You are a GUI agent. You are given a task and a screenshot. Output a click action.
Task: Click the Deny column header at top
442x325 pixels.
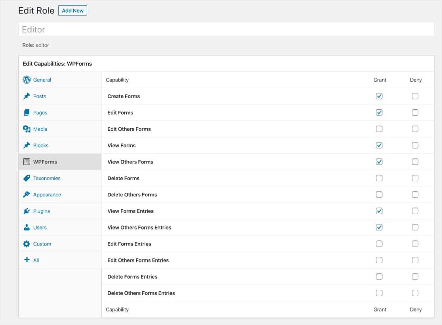[416, 80]
